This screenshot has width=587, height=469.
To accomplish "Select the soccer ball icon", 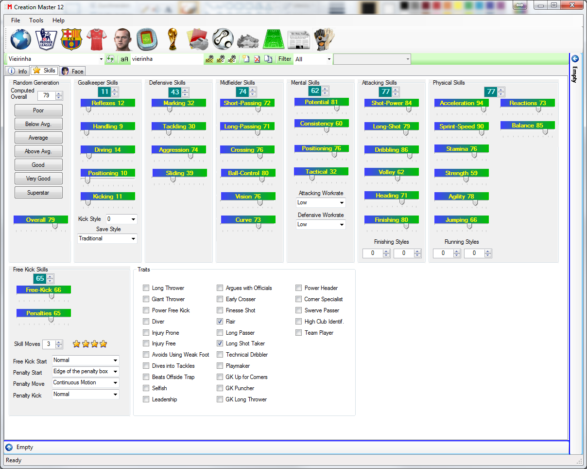I will tap(223, 39).
